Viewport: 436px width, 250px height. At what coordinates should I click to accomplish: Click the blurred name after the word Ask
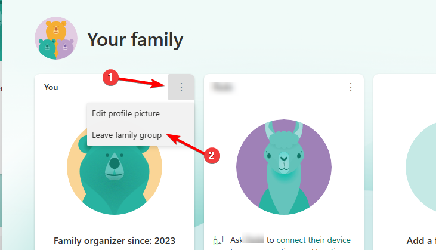256,240
